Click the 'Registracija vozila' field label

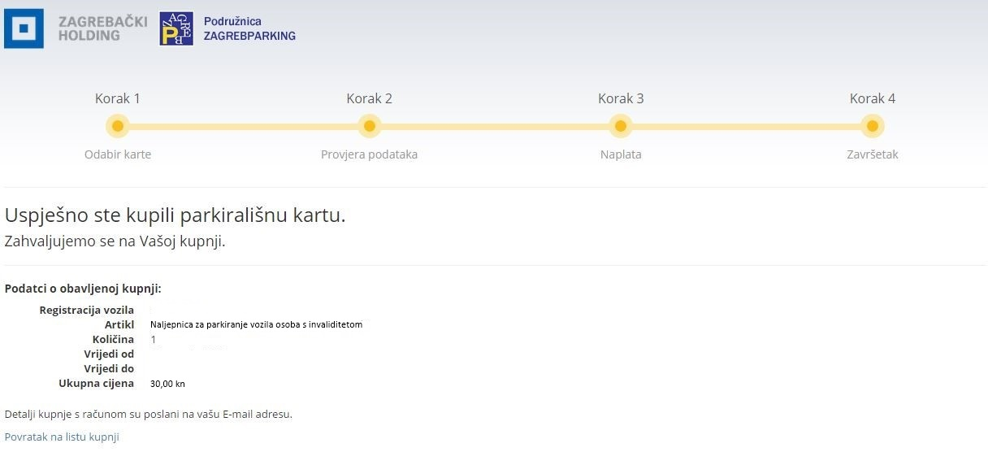(86, 310)
